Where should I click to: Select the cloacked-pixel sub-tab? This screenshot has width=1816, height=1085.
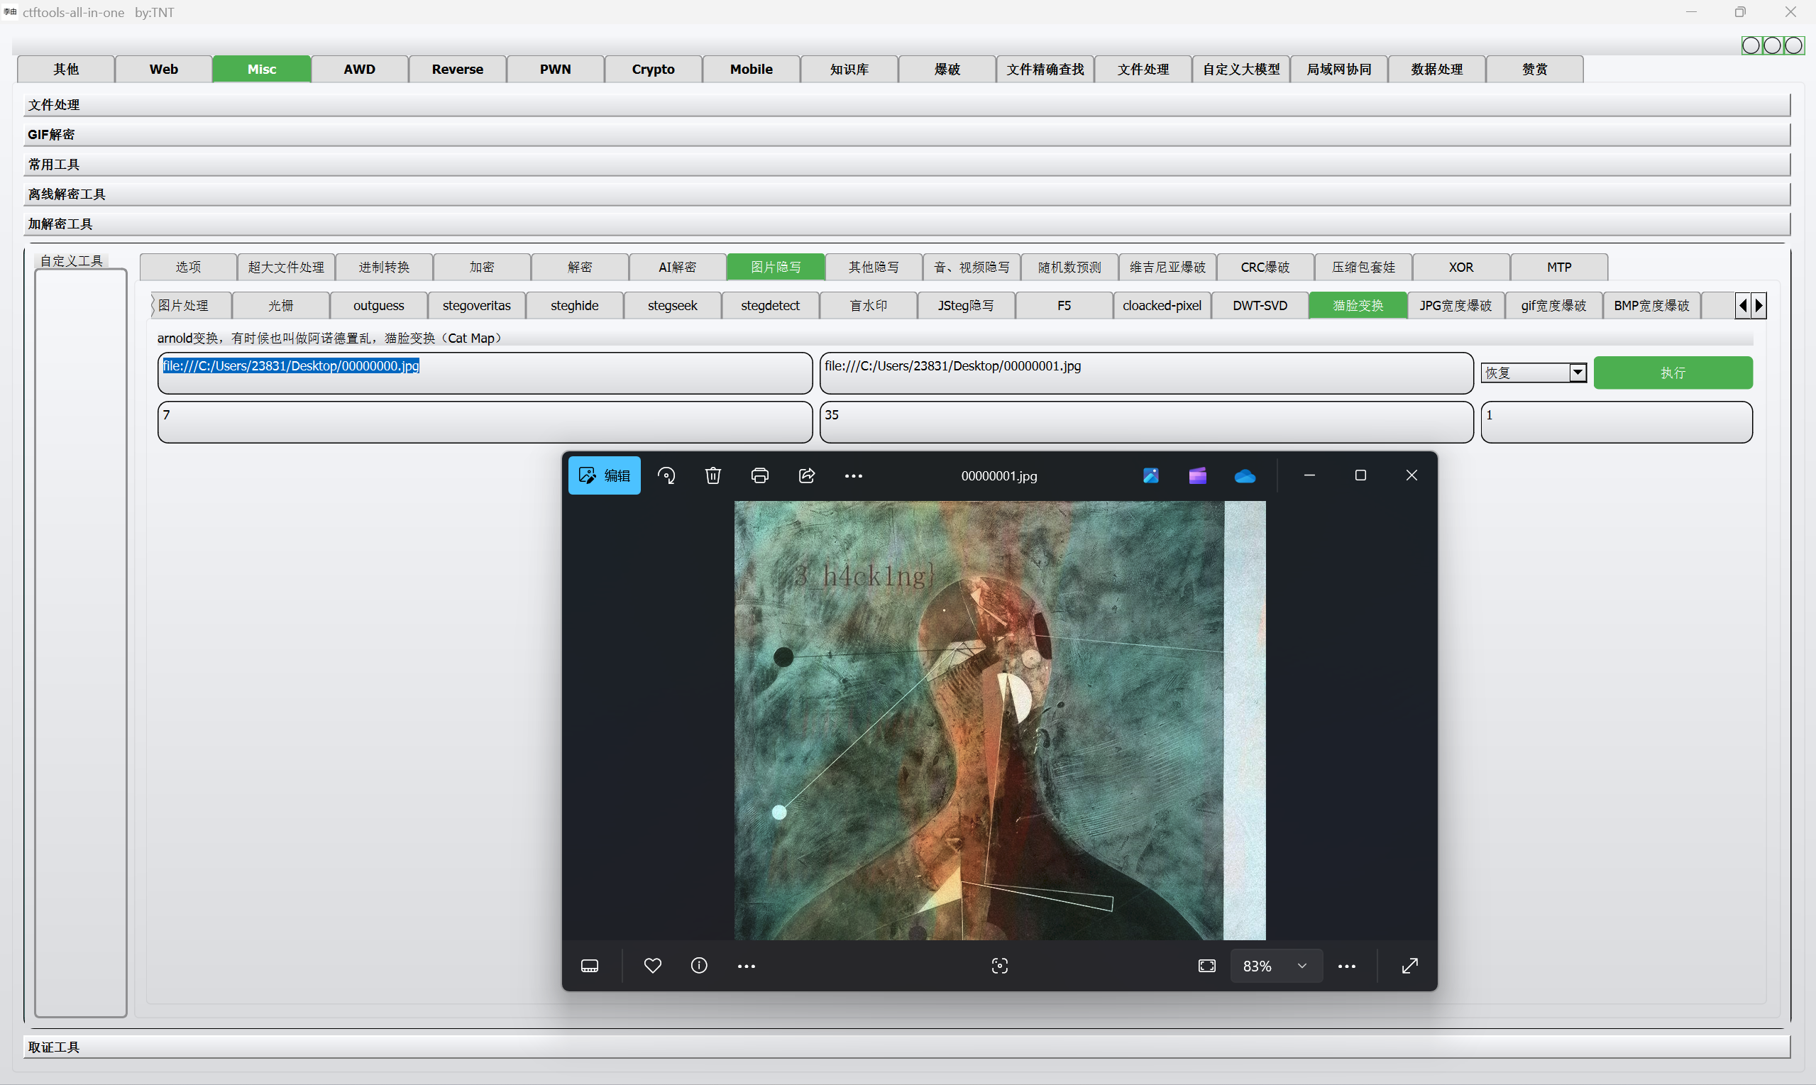click(1162, 306)
